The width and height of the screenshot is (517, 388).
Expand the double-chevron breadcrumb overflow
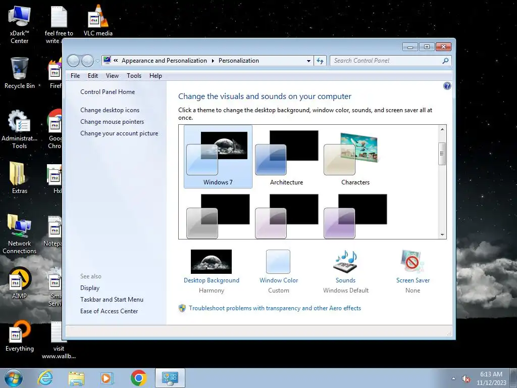(x=116, y=61)
